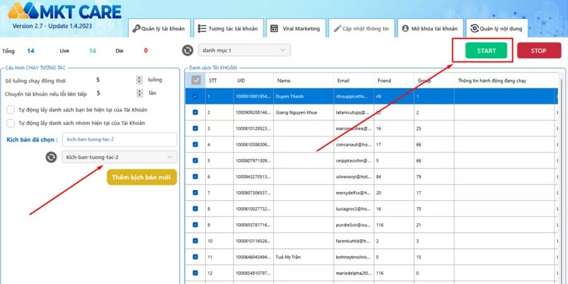The image size is (568, 284).
Task: Uncheck the checkbox for row 12
Action: pos(196,273)
